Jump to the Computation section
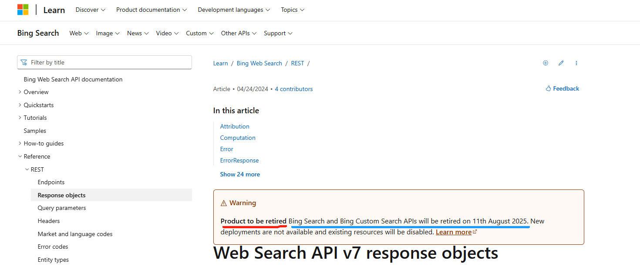The width and height of the screenshot is (640, 267). click(x=238, y=138)
